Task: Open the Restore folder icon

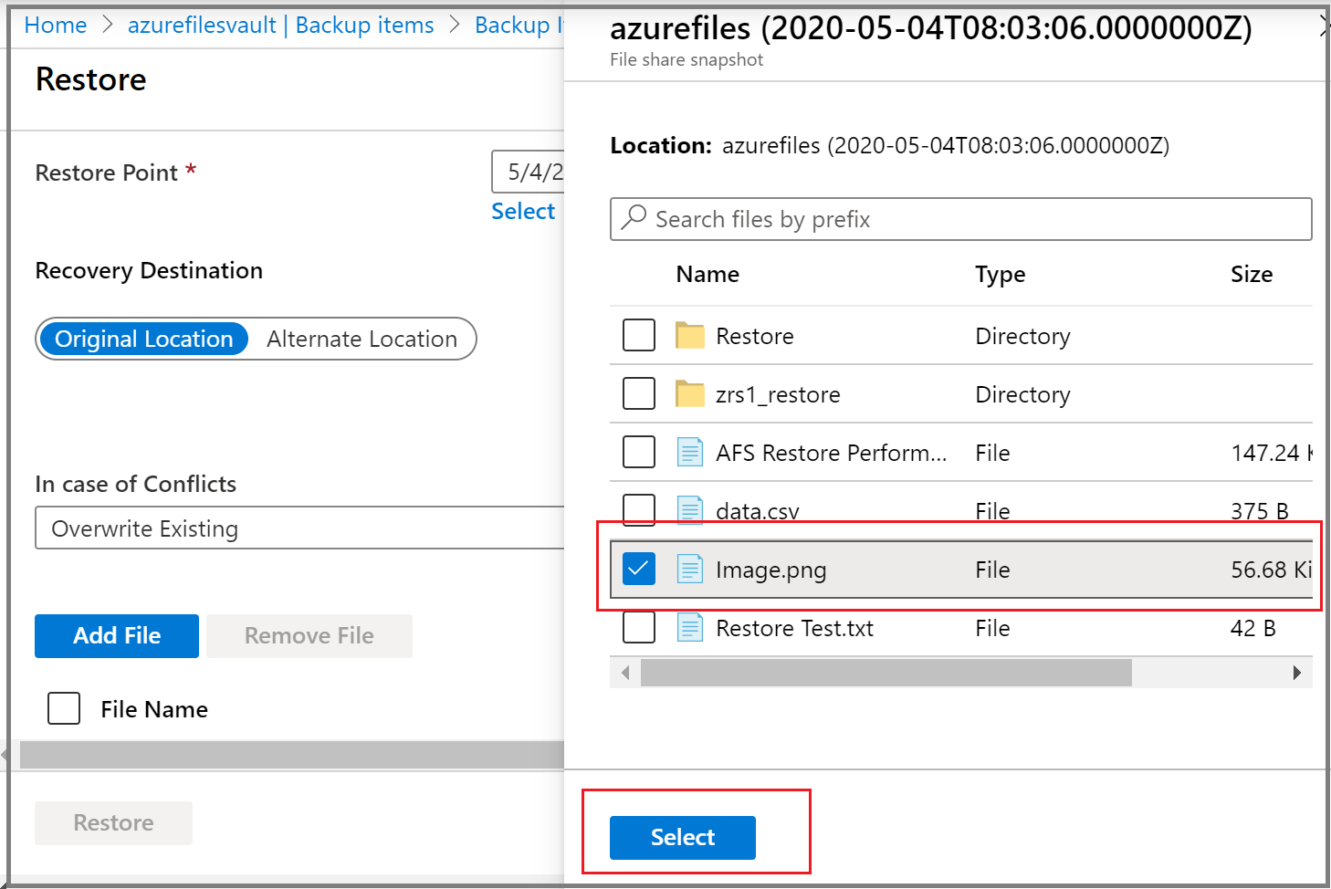Action: click(691, 335)
